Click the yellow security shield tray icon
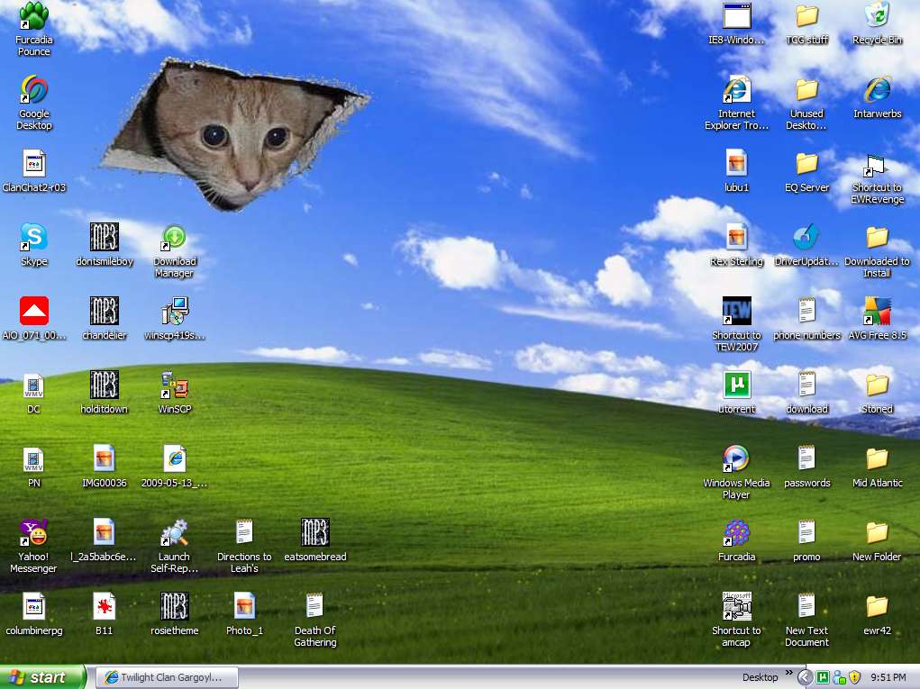The image size is (920, 689). point(855,678)
